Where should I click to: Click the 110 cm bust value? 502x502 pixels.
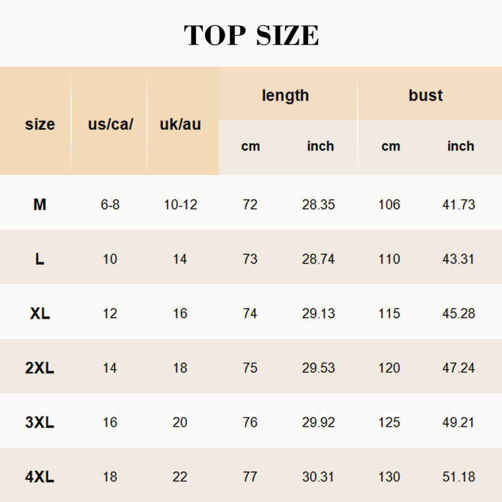click(389, 259)
